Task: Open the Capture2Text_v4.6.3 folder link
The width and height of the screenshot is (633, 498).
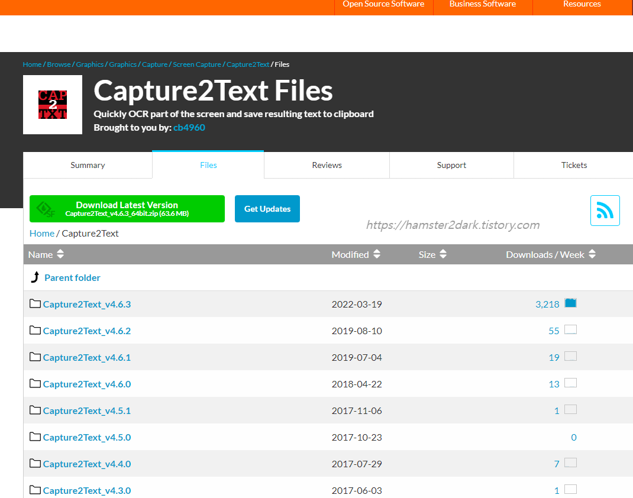Action: pos(87,304)
